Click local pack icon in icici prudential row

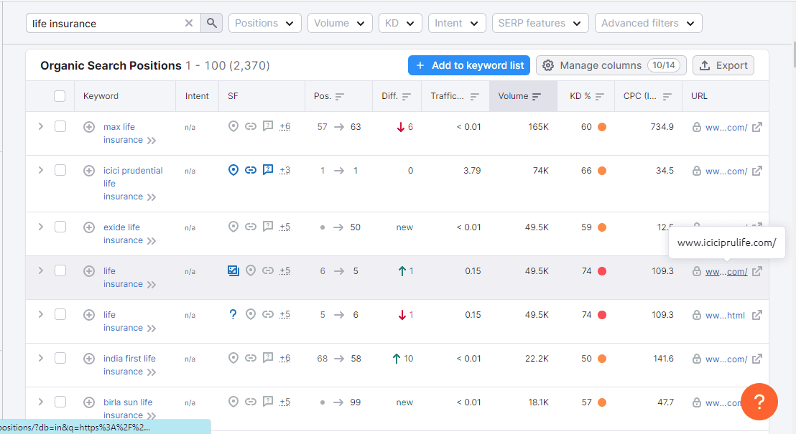[233, 170]
